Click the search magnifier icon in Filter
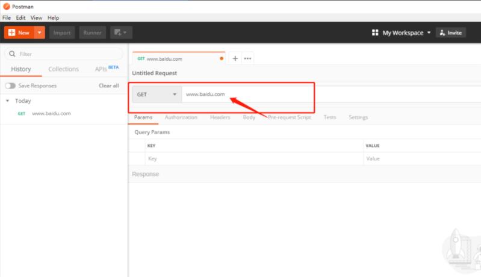 [x=12, y=54]
